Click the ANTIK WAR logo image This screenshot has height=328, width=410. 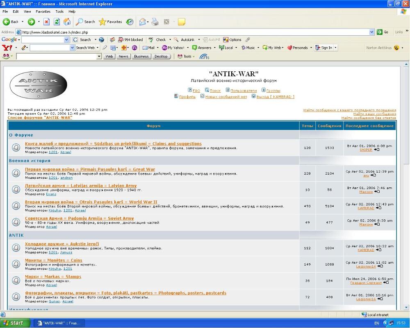pyautogui.click(x=39, y=85)
